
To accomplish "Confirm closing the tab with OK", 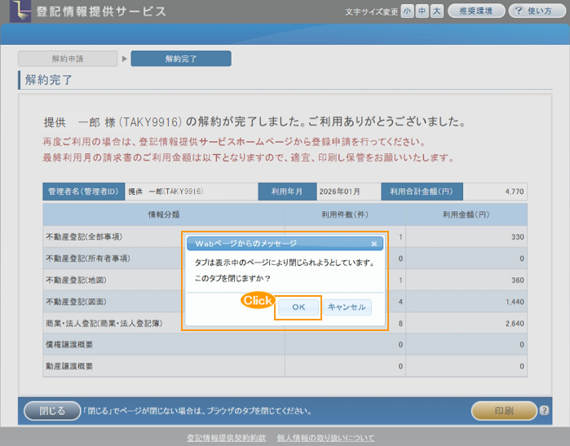I will (298, 307).
